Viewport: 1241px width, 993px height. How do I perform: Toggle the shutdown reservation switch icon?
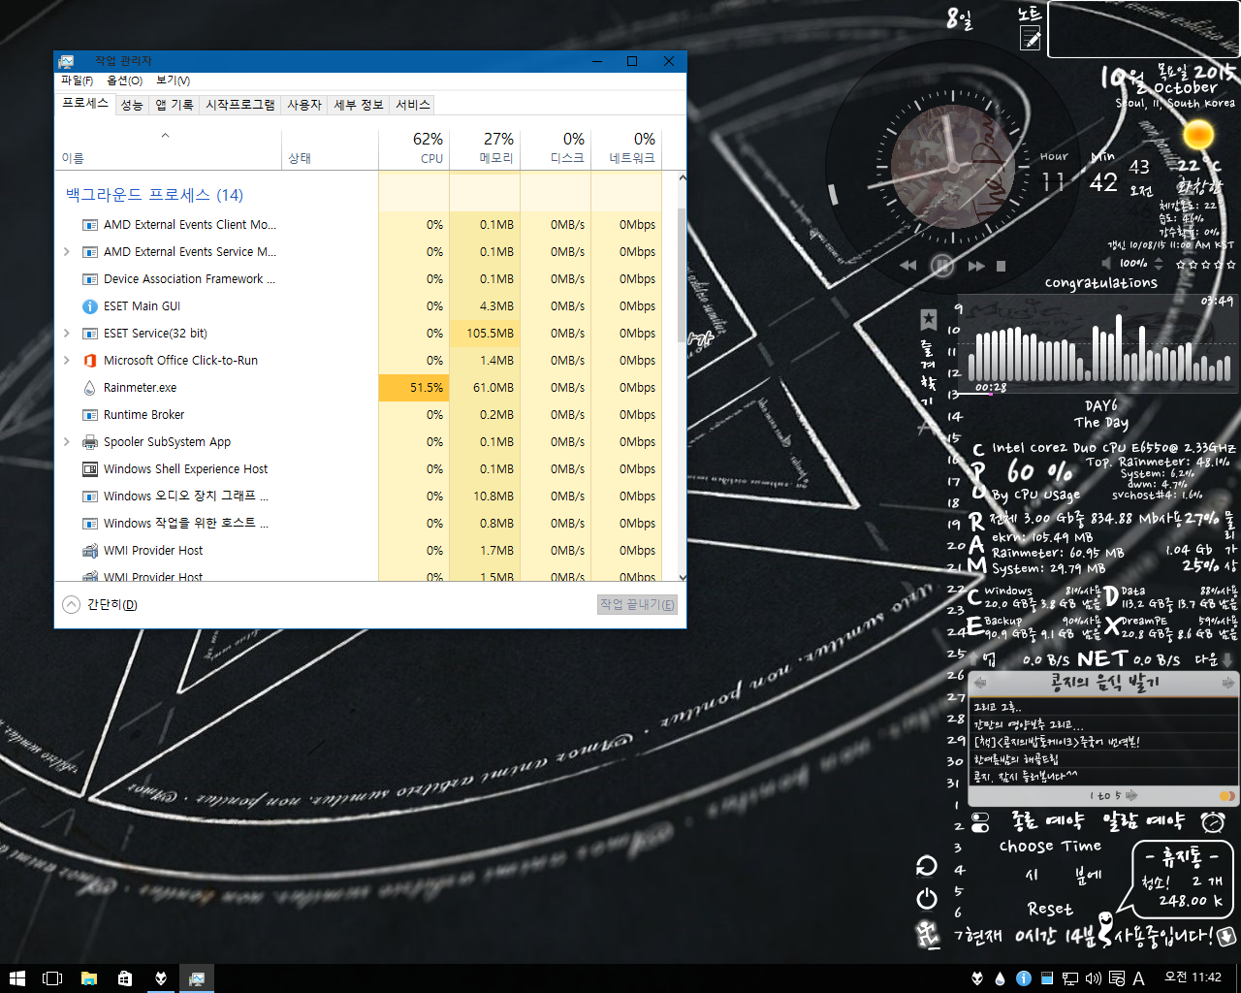point(980,822)
